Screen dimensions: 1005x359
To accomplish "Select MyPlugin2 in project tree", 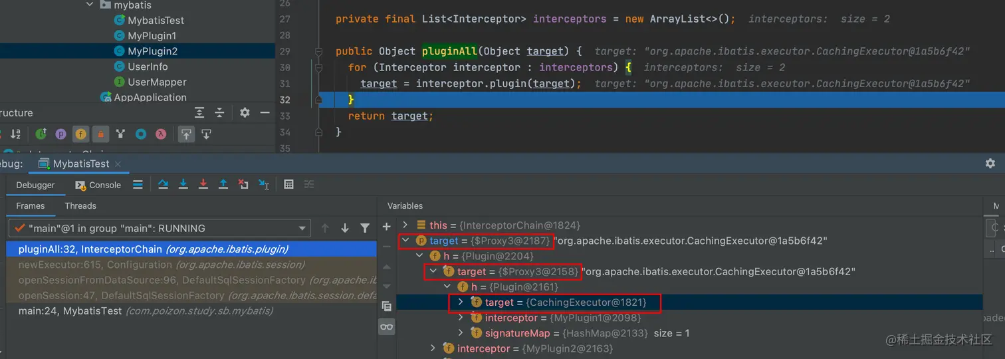I will tap(145, 51).
